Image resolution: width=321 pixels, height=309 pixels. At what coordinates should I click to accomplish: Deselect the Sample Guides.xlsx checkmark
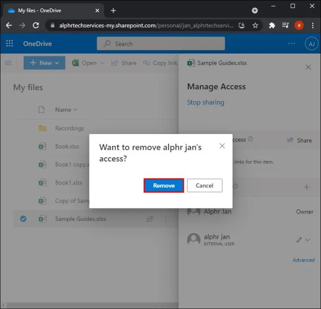(23, 219)
